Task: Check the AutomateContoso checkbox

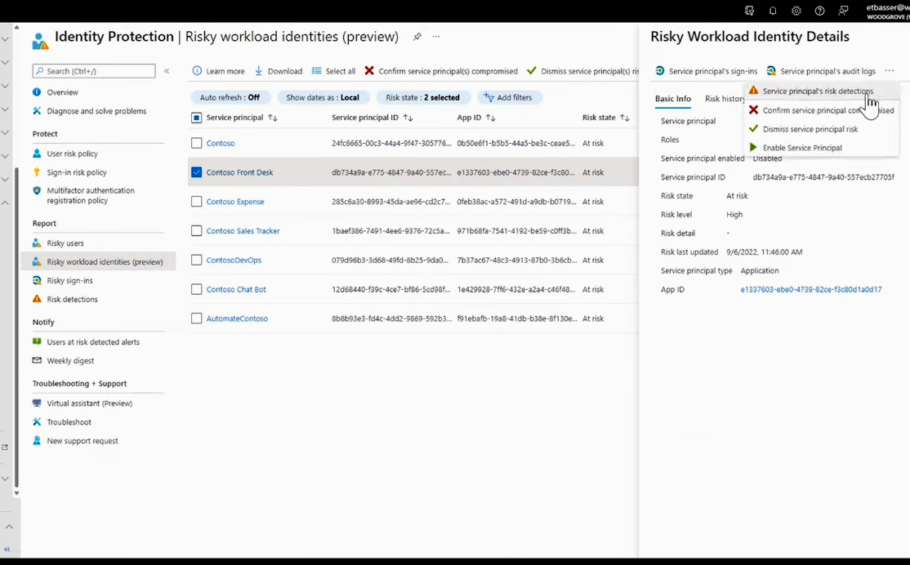Action: click(x=197, y=318)
